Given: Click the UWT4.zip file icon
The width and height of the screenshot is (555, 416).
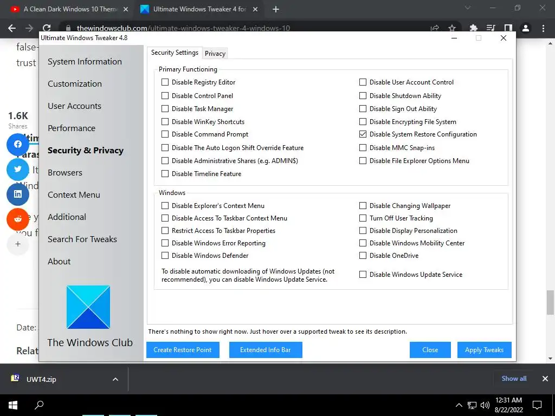Looking at the screenshot, I should tap(15, 379).
